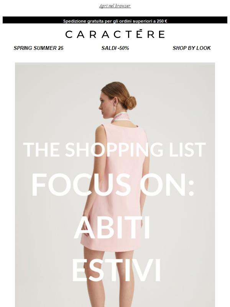Click the free shipping black banner
The width and height of the screenshot is (230, 307).
click(x=115, y=20)
